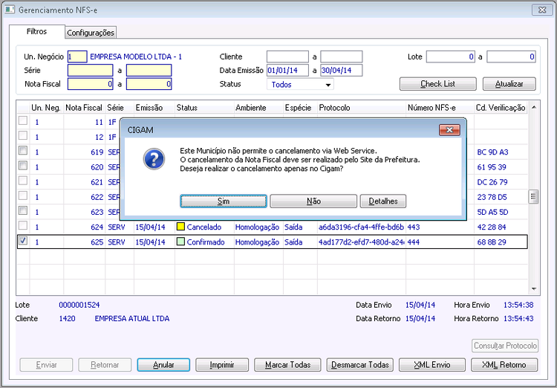Click the Emissão column header

154,107
